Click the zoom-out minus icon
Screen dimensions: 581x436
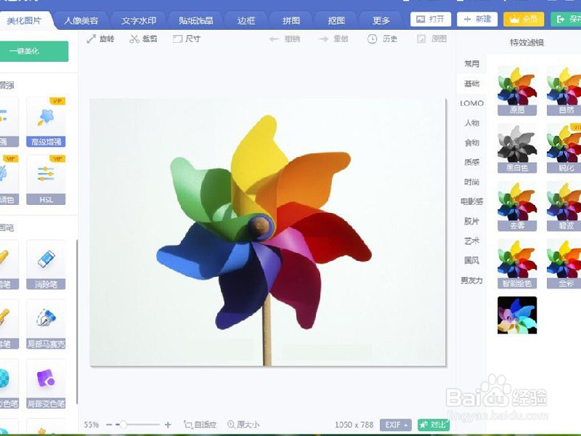point(109,424)
